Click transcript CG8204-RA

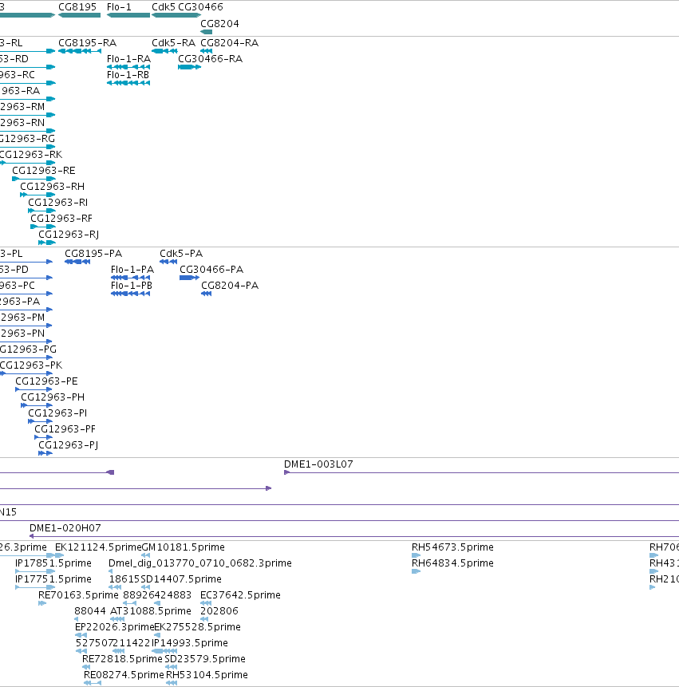tap(207, 51)
